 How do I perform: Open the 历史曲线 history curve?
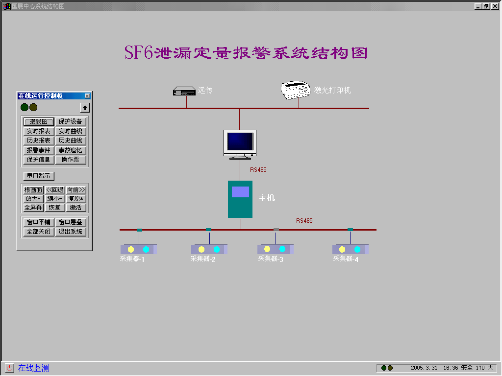pos(71,141)
